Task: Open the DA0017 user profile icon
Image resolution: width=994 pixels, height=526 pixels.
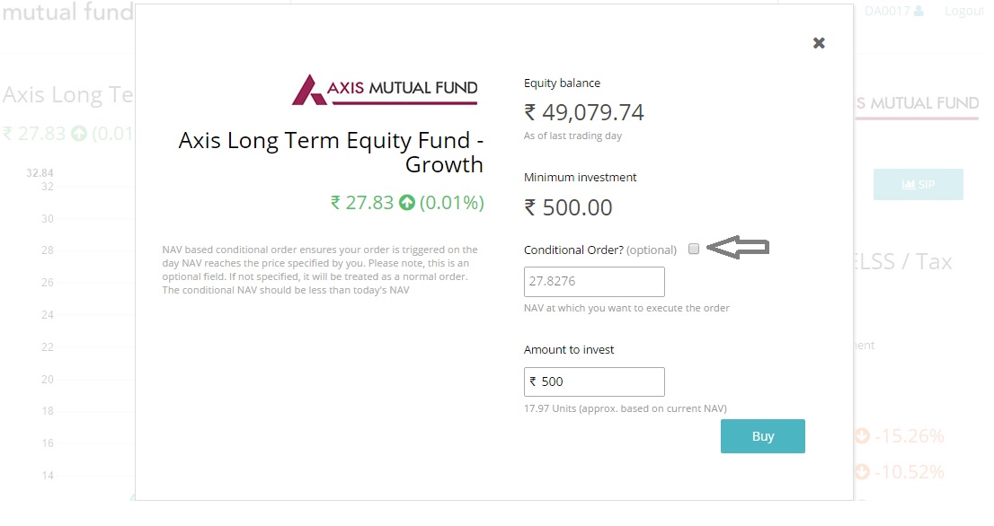Action: pos(919,12)
